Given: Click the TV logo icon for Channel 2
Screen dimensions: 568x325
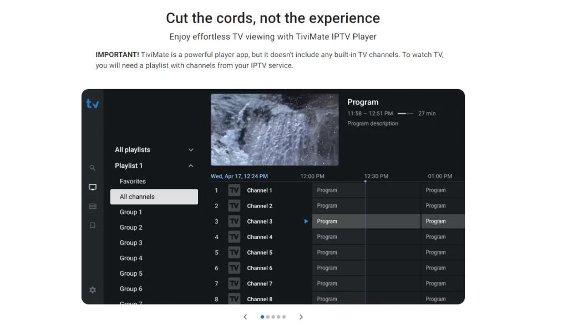Looking at the screenshot, I should pyautogui.click(x=234, y=206).
